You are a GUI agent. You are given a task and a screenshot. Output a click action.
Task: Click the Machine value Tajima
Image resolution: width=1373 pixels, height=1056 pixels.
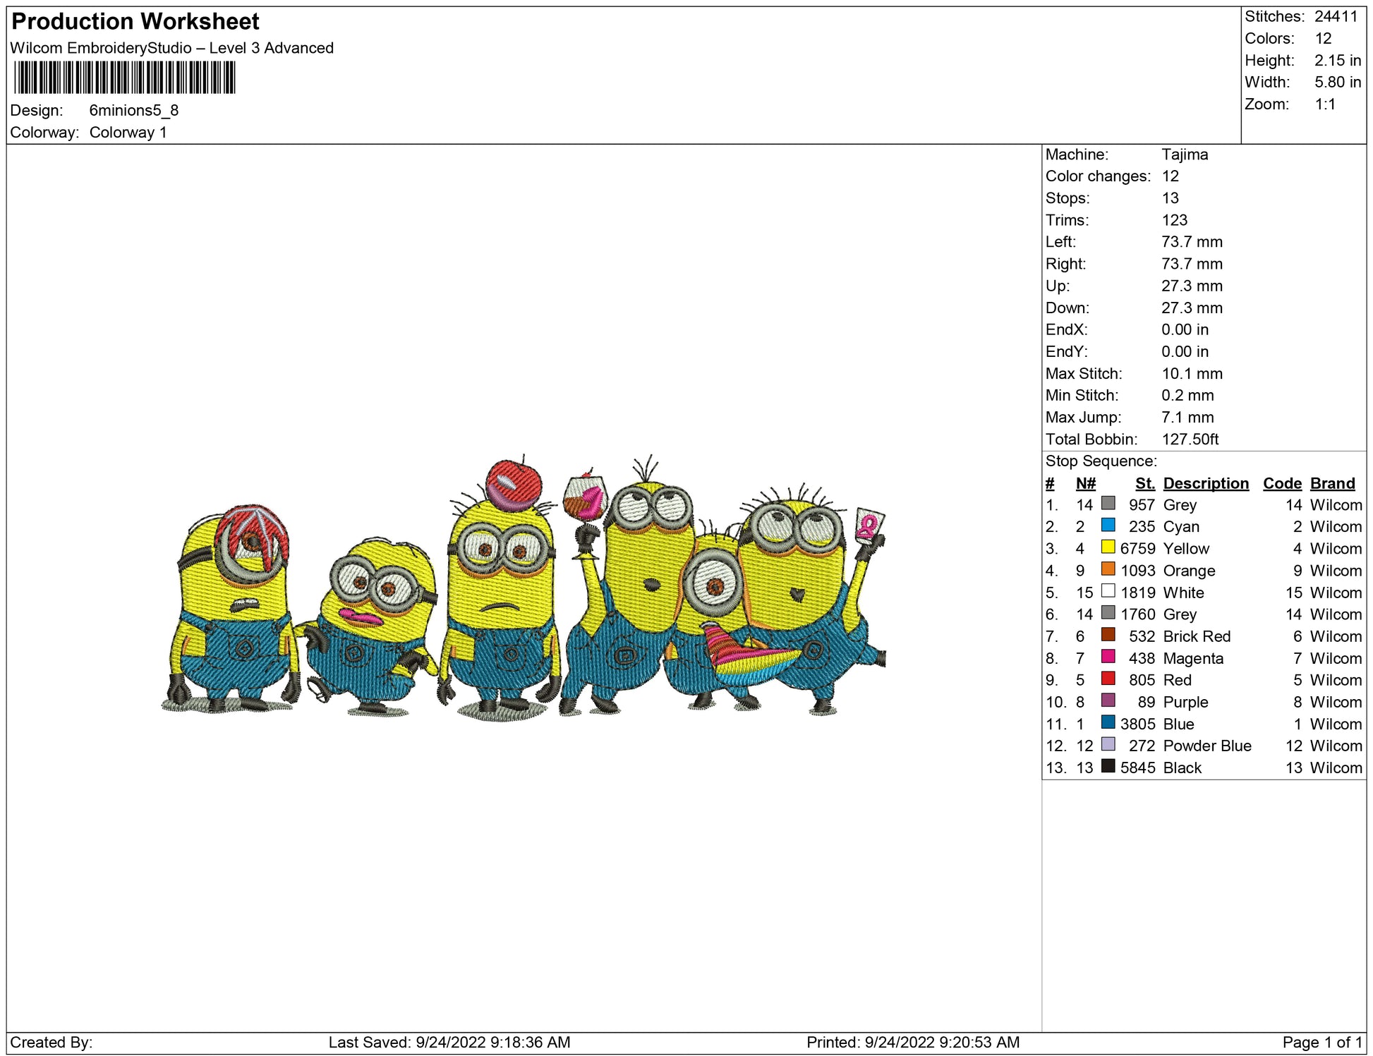1184,154
